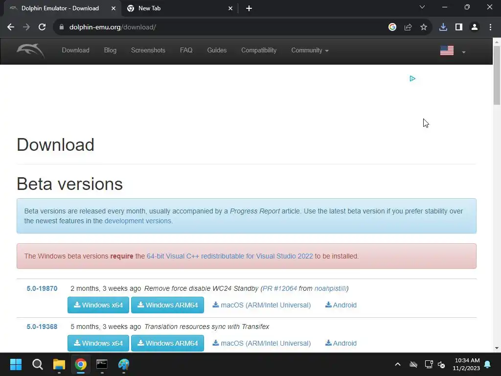Click the AdChoices triangle icon
The width and height of the screenshot is (501, 376).
pos(412,79)
